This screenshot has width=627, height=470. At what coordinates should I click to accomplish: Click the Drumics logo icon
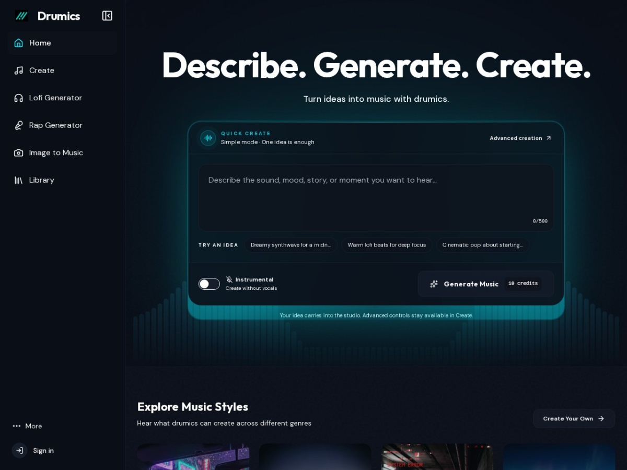pyautogui.click(x=21, y=16)
